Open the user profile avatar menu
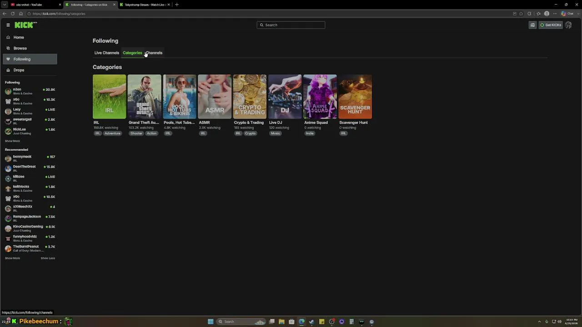Screen dimensions: 582x327 568,25
